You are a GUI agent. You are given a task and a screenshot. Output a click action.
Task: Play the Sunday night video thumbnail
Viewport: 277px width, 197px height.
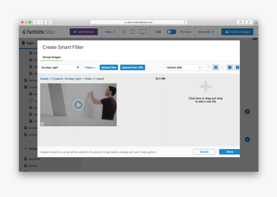click(78, 105)
